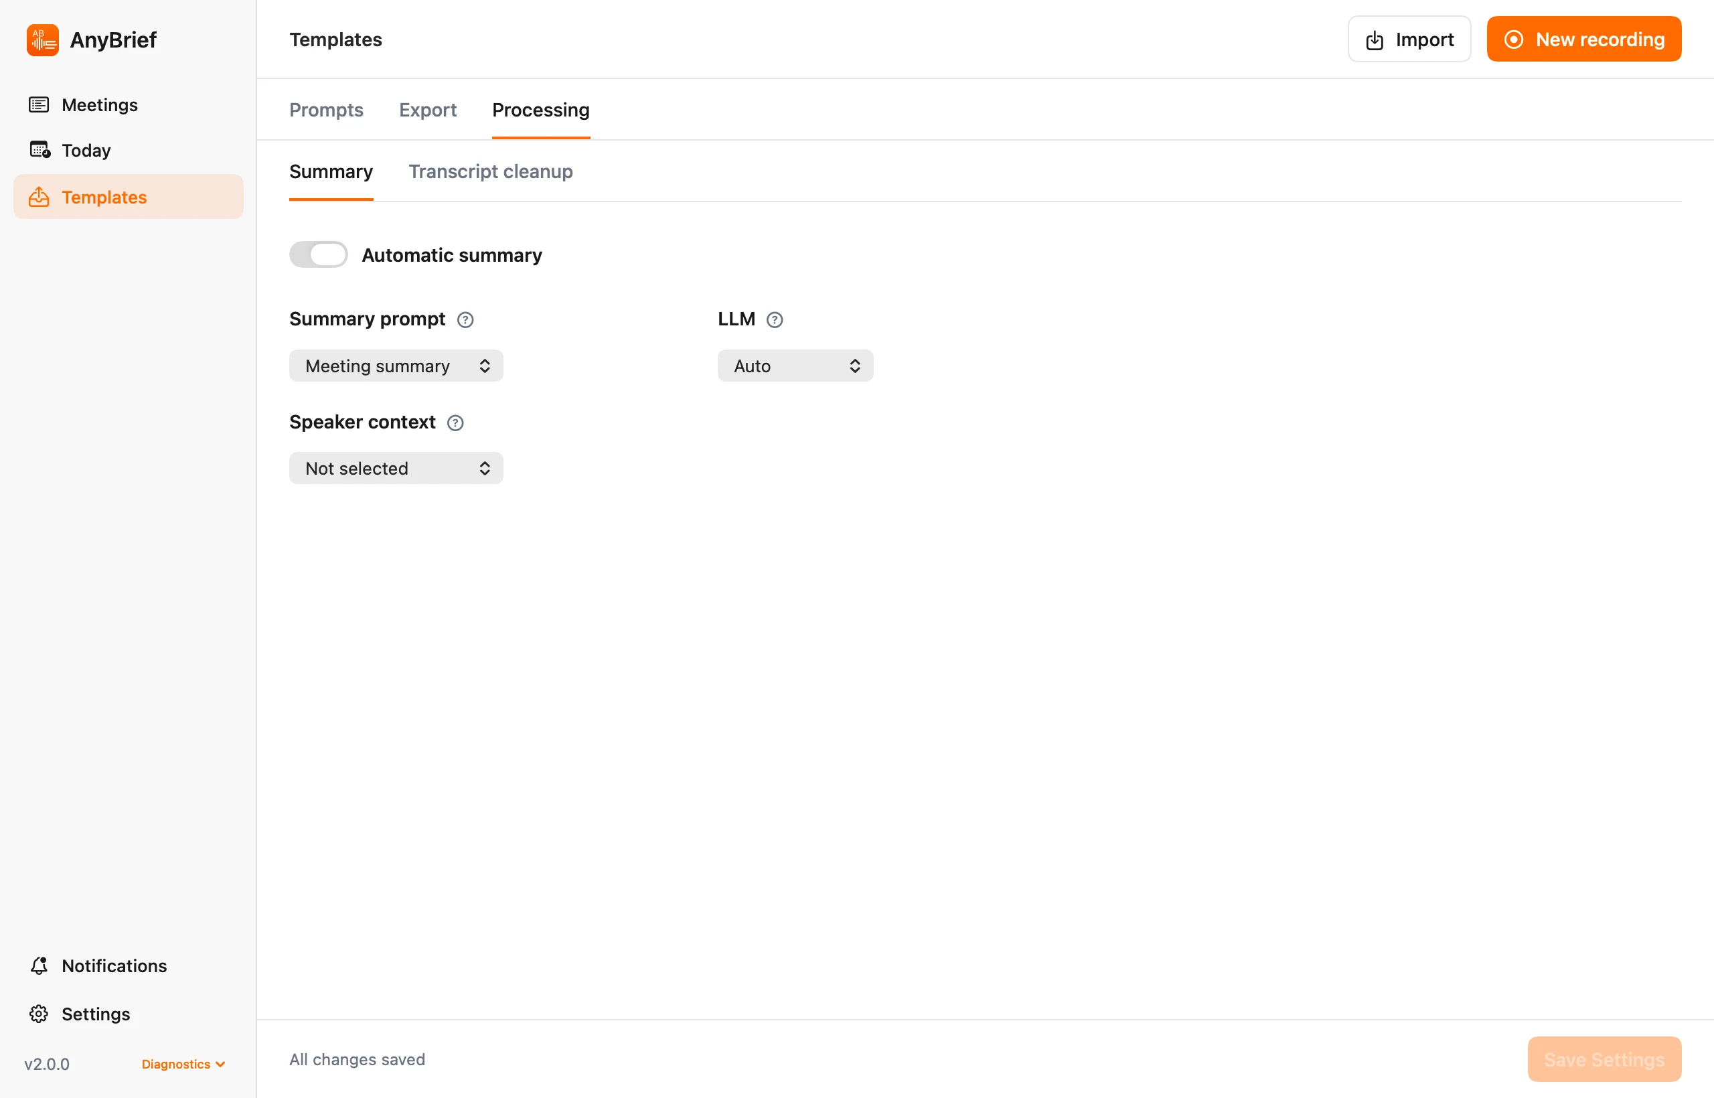The image size is (1714, 1098).
Task: Open Settings via the gear icon
Action: coord(39,1014)
